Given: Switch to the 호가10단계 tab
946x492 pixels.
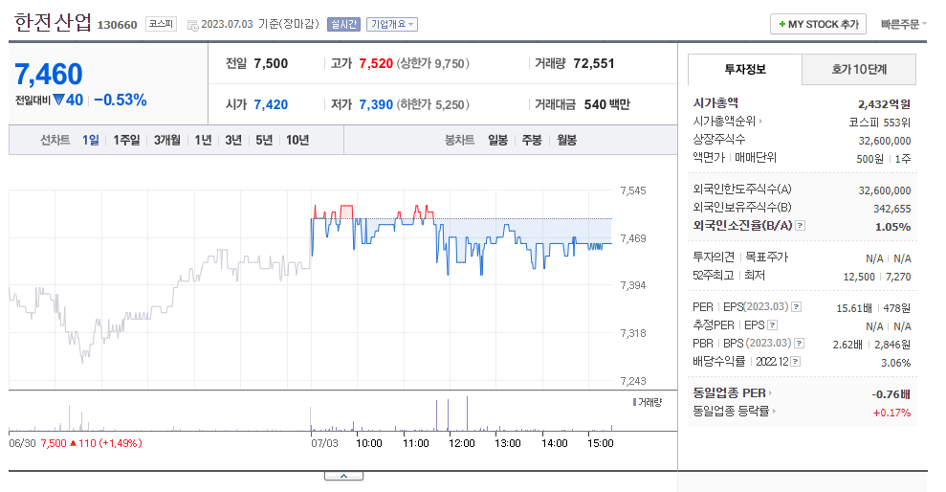Looking at the screenshot, I should [x=859, y=70].
